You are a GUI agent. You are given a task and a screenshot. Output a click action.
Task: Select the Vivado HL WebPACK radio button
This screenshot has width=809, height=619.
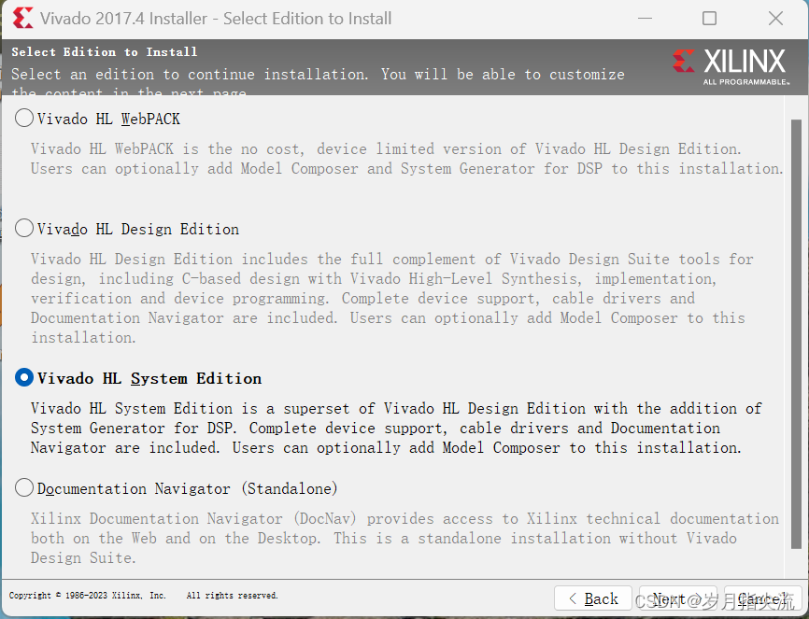pyautogui.click(x=24, y=119)
